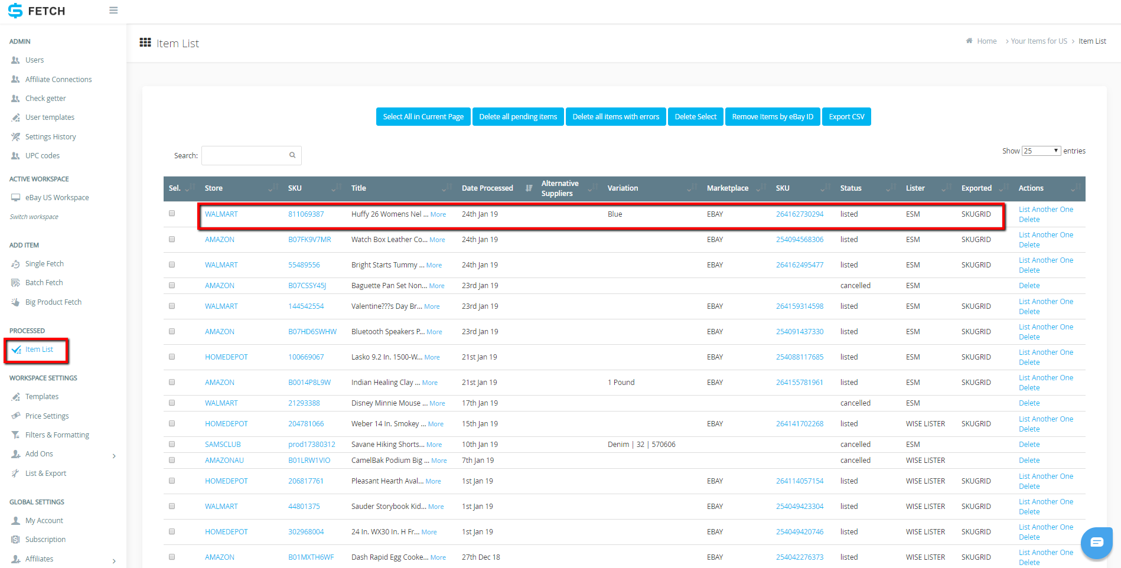This screenshot has height=568, width=1121.
Task: Click List Another One for SKU 811069387 row
Action: [x=1046, y=210]
